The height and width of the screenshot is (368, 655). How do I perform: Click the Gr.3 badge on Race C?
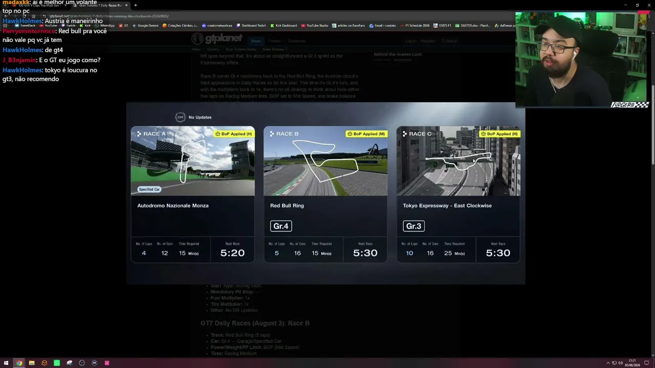pos(413,226)
